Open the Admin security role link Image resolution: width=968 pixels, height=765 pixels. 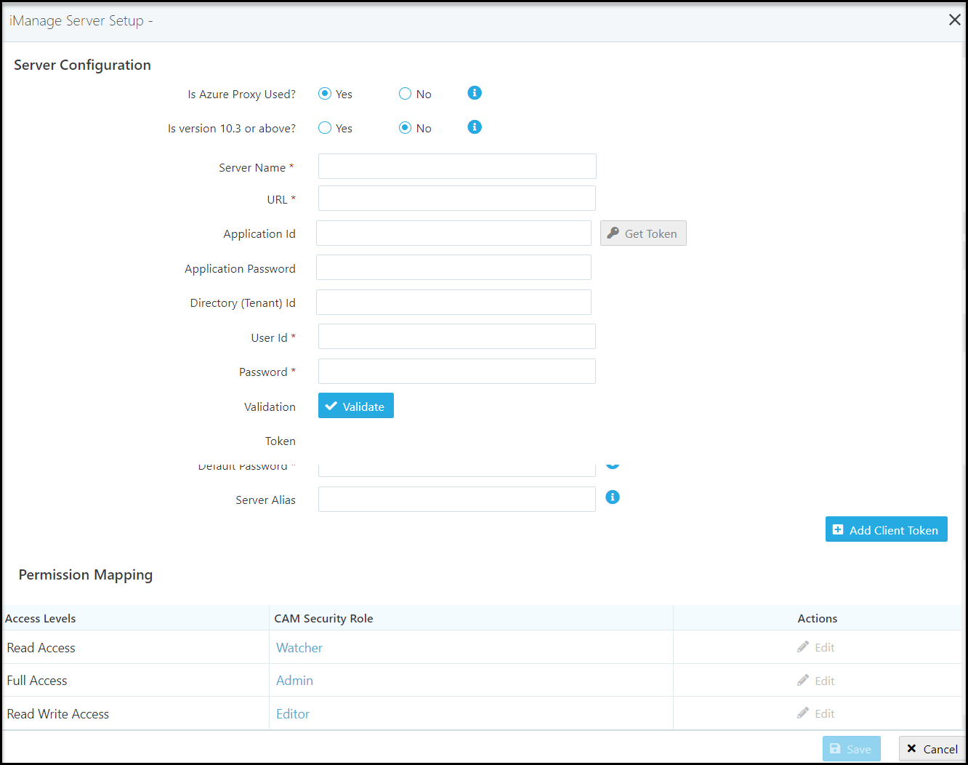pos(294,681)
